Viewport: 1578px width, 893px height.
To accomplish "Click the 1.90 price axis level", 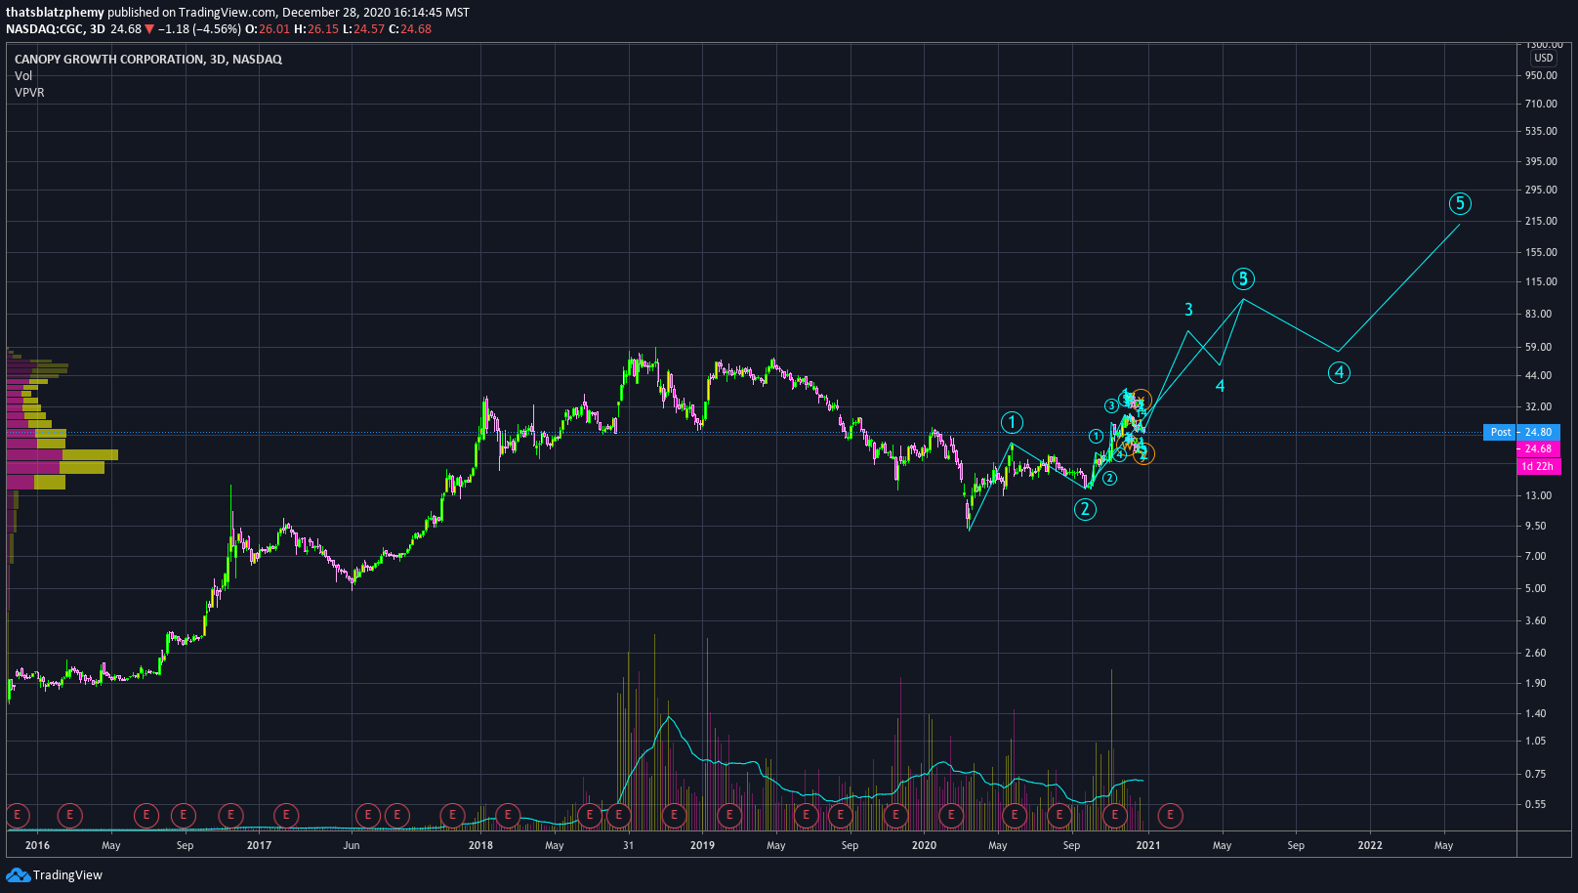I will click(x=1535, y=683).
